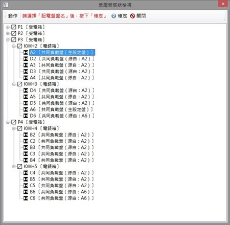Click the panel icon next to B2

click(x=26, y=135)
